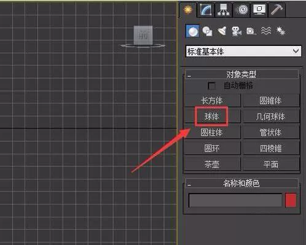Viewport: 306px width, 245px height.
Task: Create a sphere with 球体 button
Action: pos(212,117)
